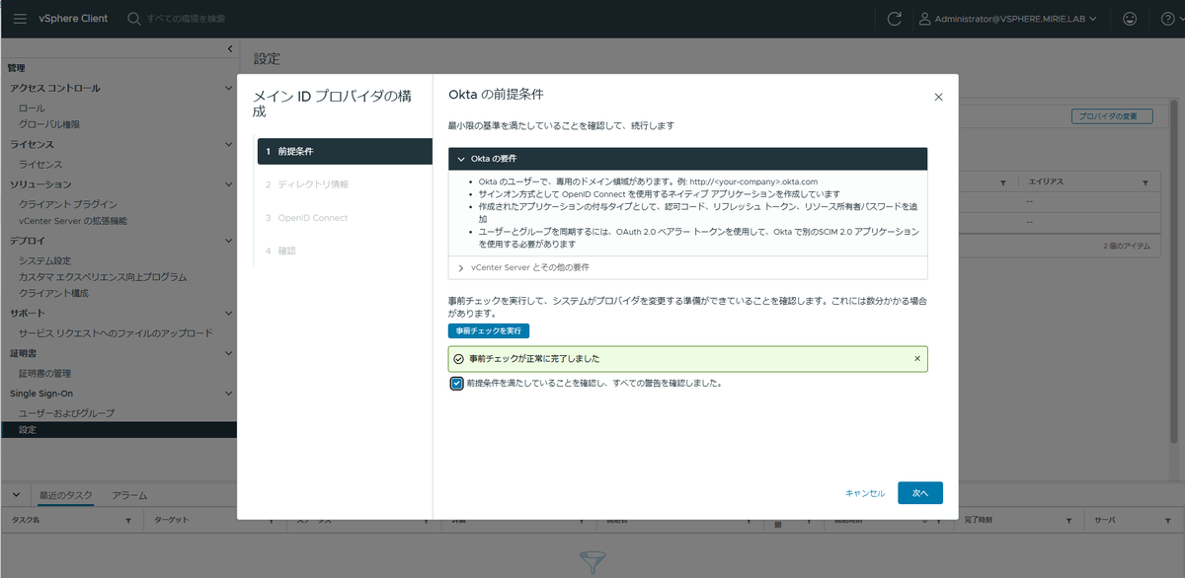The image size is (1185, 578).
Task: Open ロール in the navigation
Action: (32, 108)
